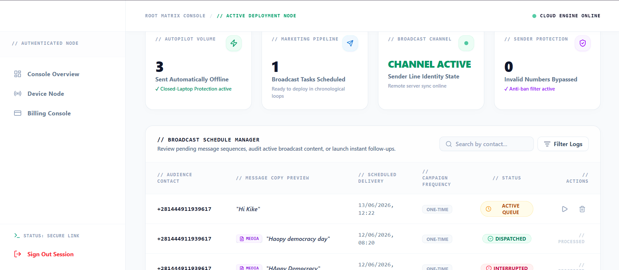This screenshot has height=270, width=619.
Task: Click the 12/06/2026, 08:20 delivery time
Action: click(376, 239)
